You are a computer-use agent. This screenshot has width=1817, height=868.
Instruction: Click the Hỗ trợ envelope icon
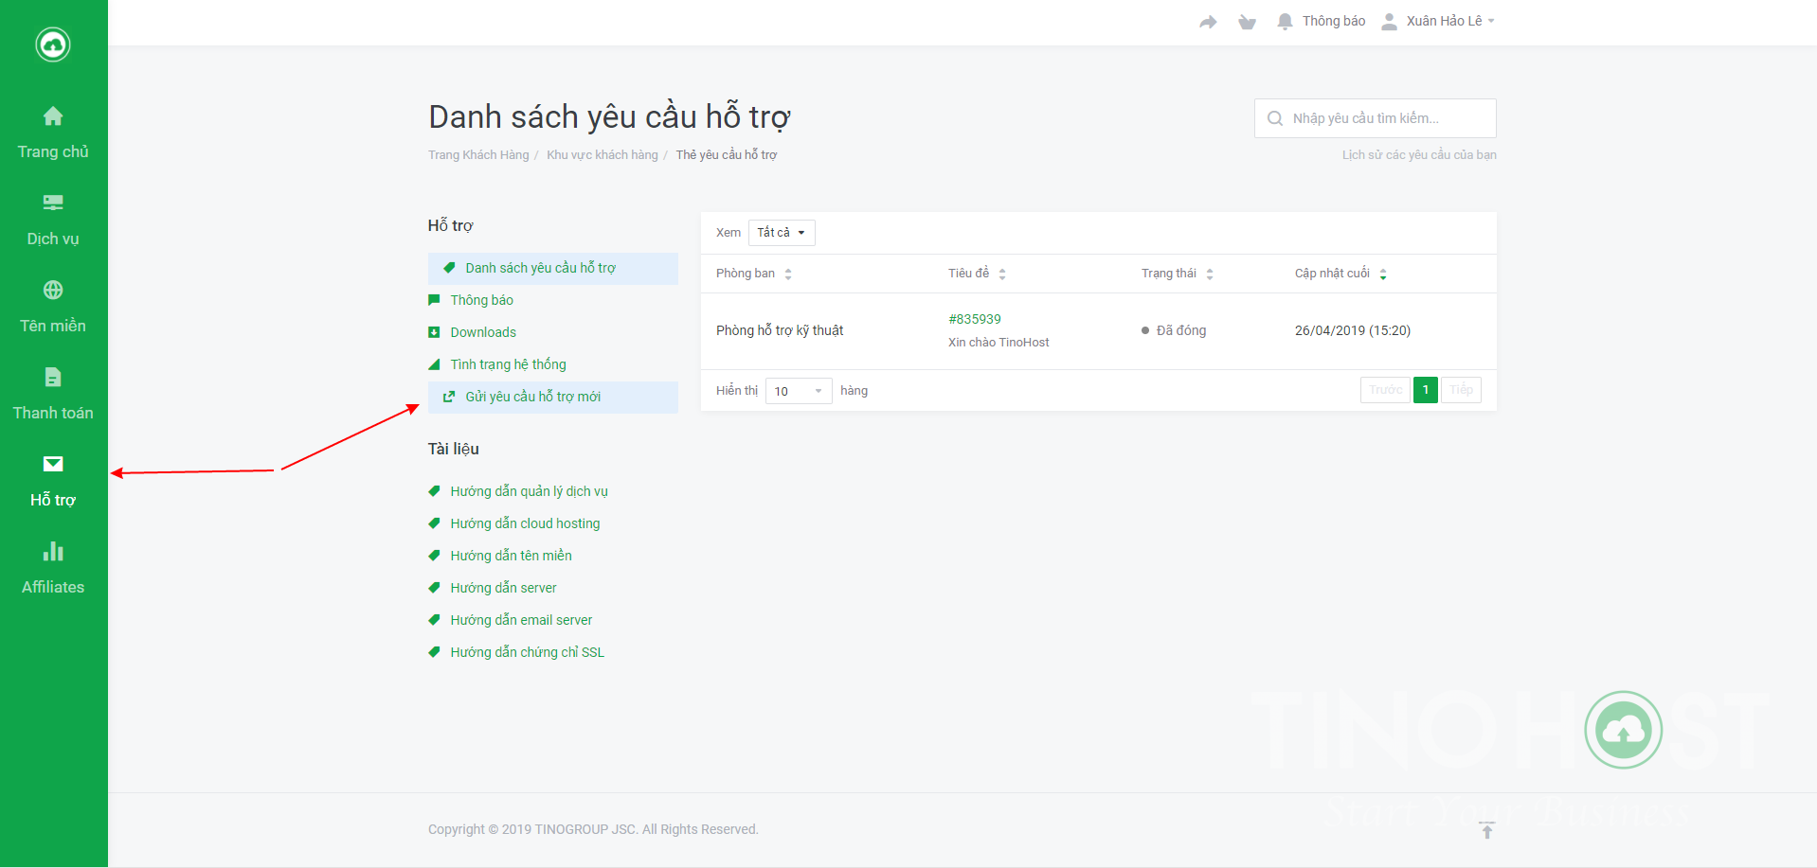tap(53, 464)
